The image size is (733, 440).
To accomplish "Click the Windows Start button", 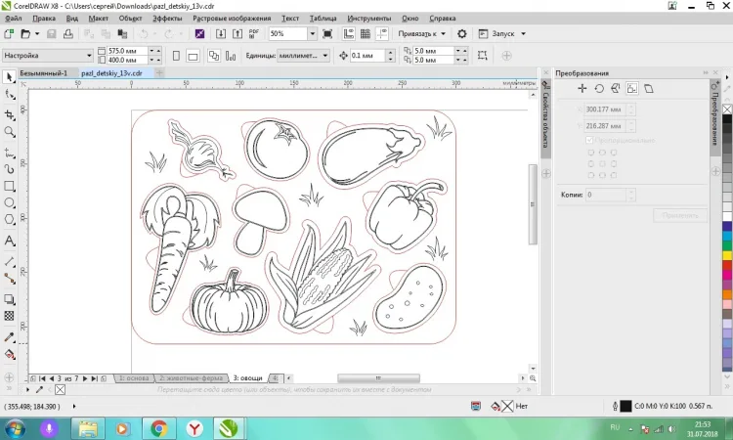I will pyautogui.click(x=14, y=428).
